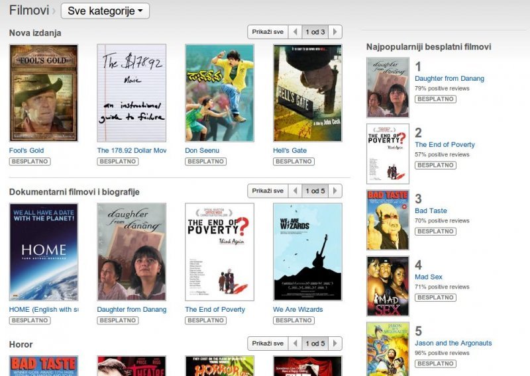Click The End of Poverty link in documentaries row
The height and width of the screenshot is (376, 530).
(x=215, y=309)
